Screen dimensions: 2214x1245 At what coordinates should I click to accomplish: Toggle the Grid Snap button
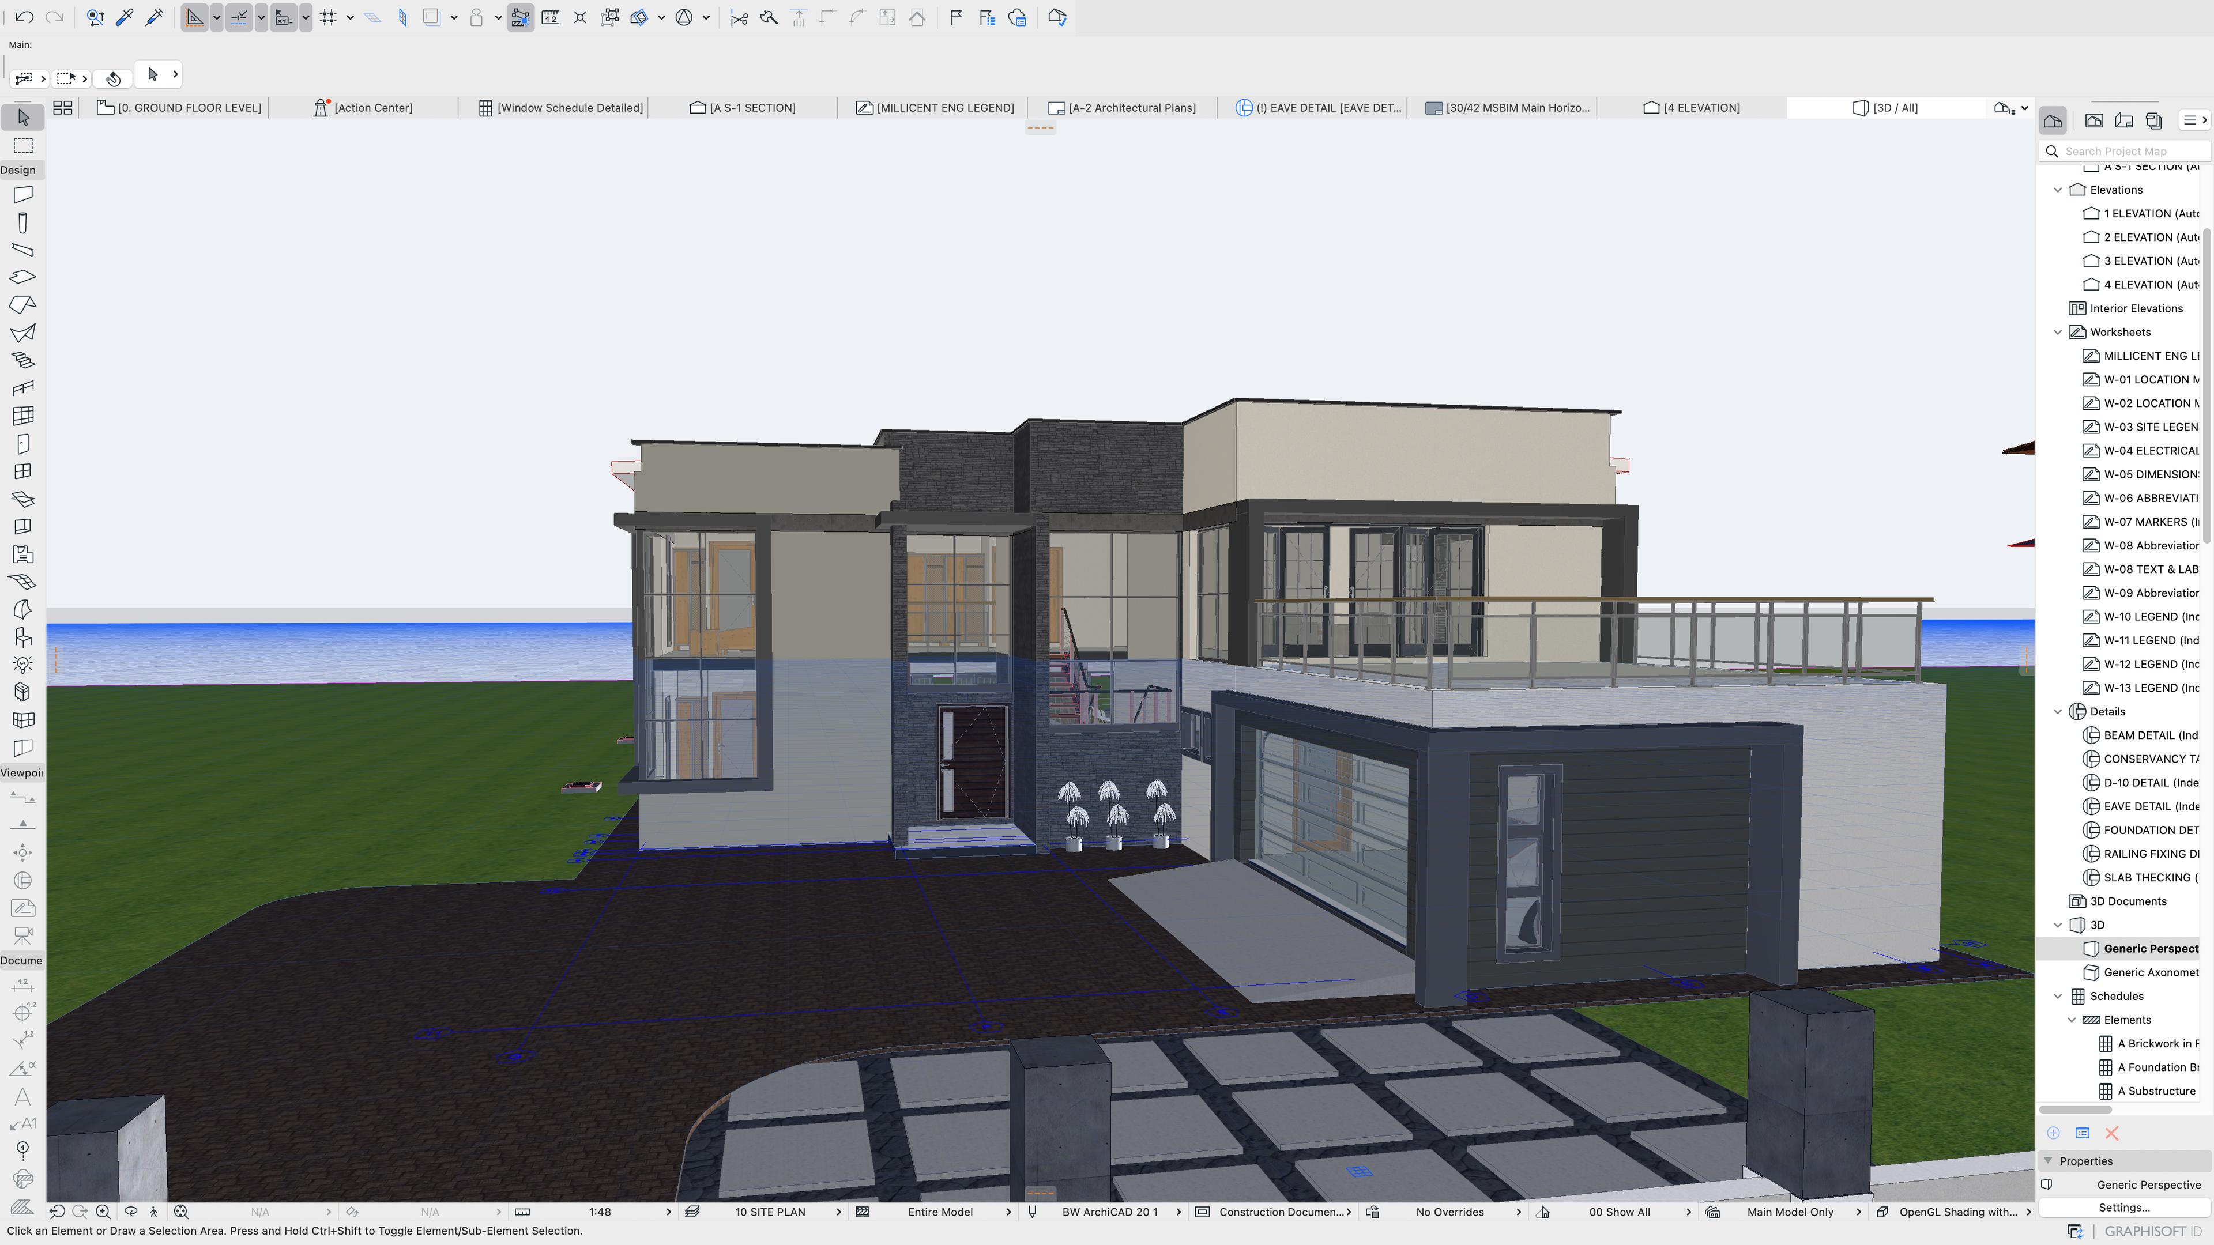tap(328, 17)
